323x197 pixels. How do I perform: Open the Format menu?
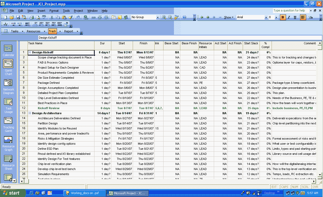coord(54,11)
